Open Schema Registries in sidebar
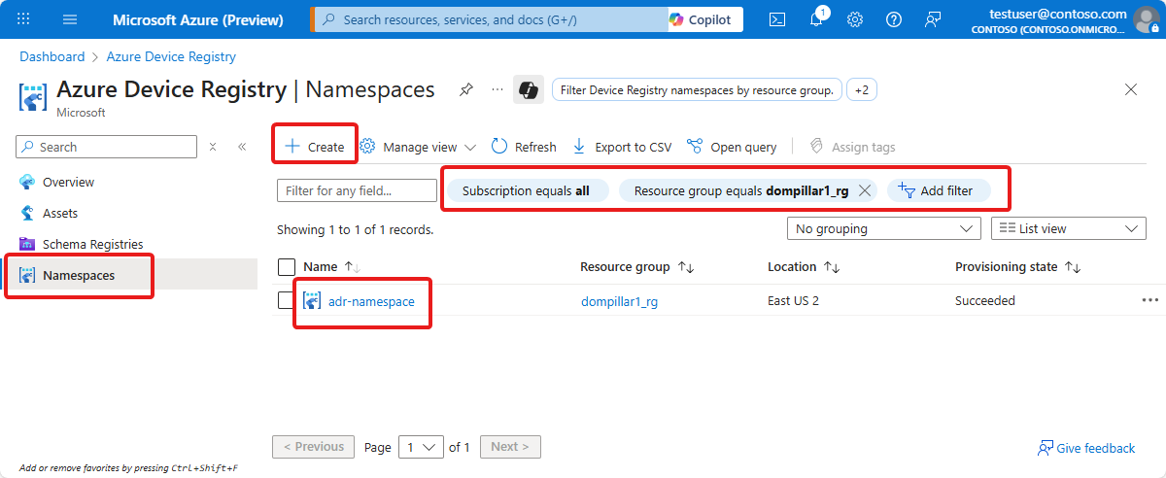 coord(92,244)
